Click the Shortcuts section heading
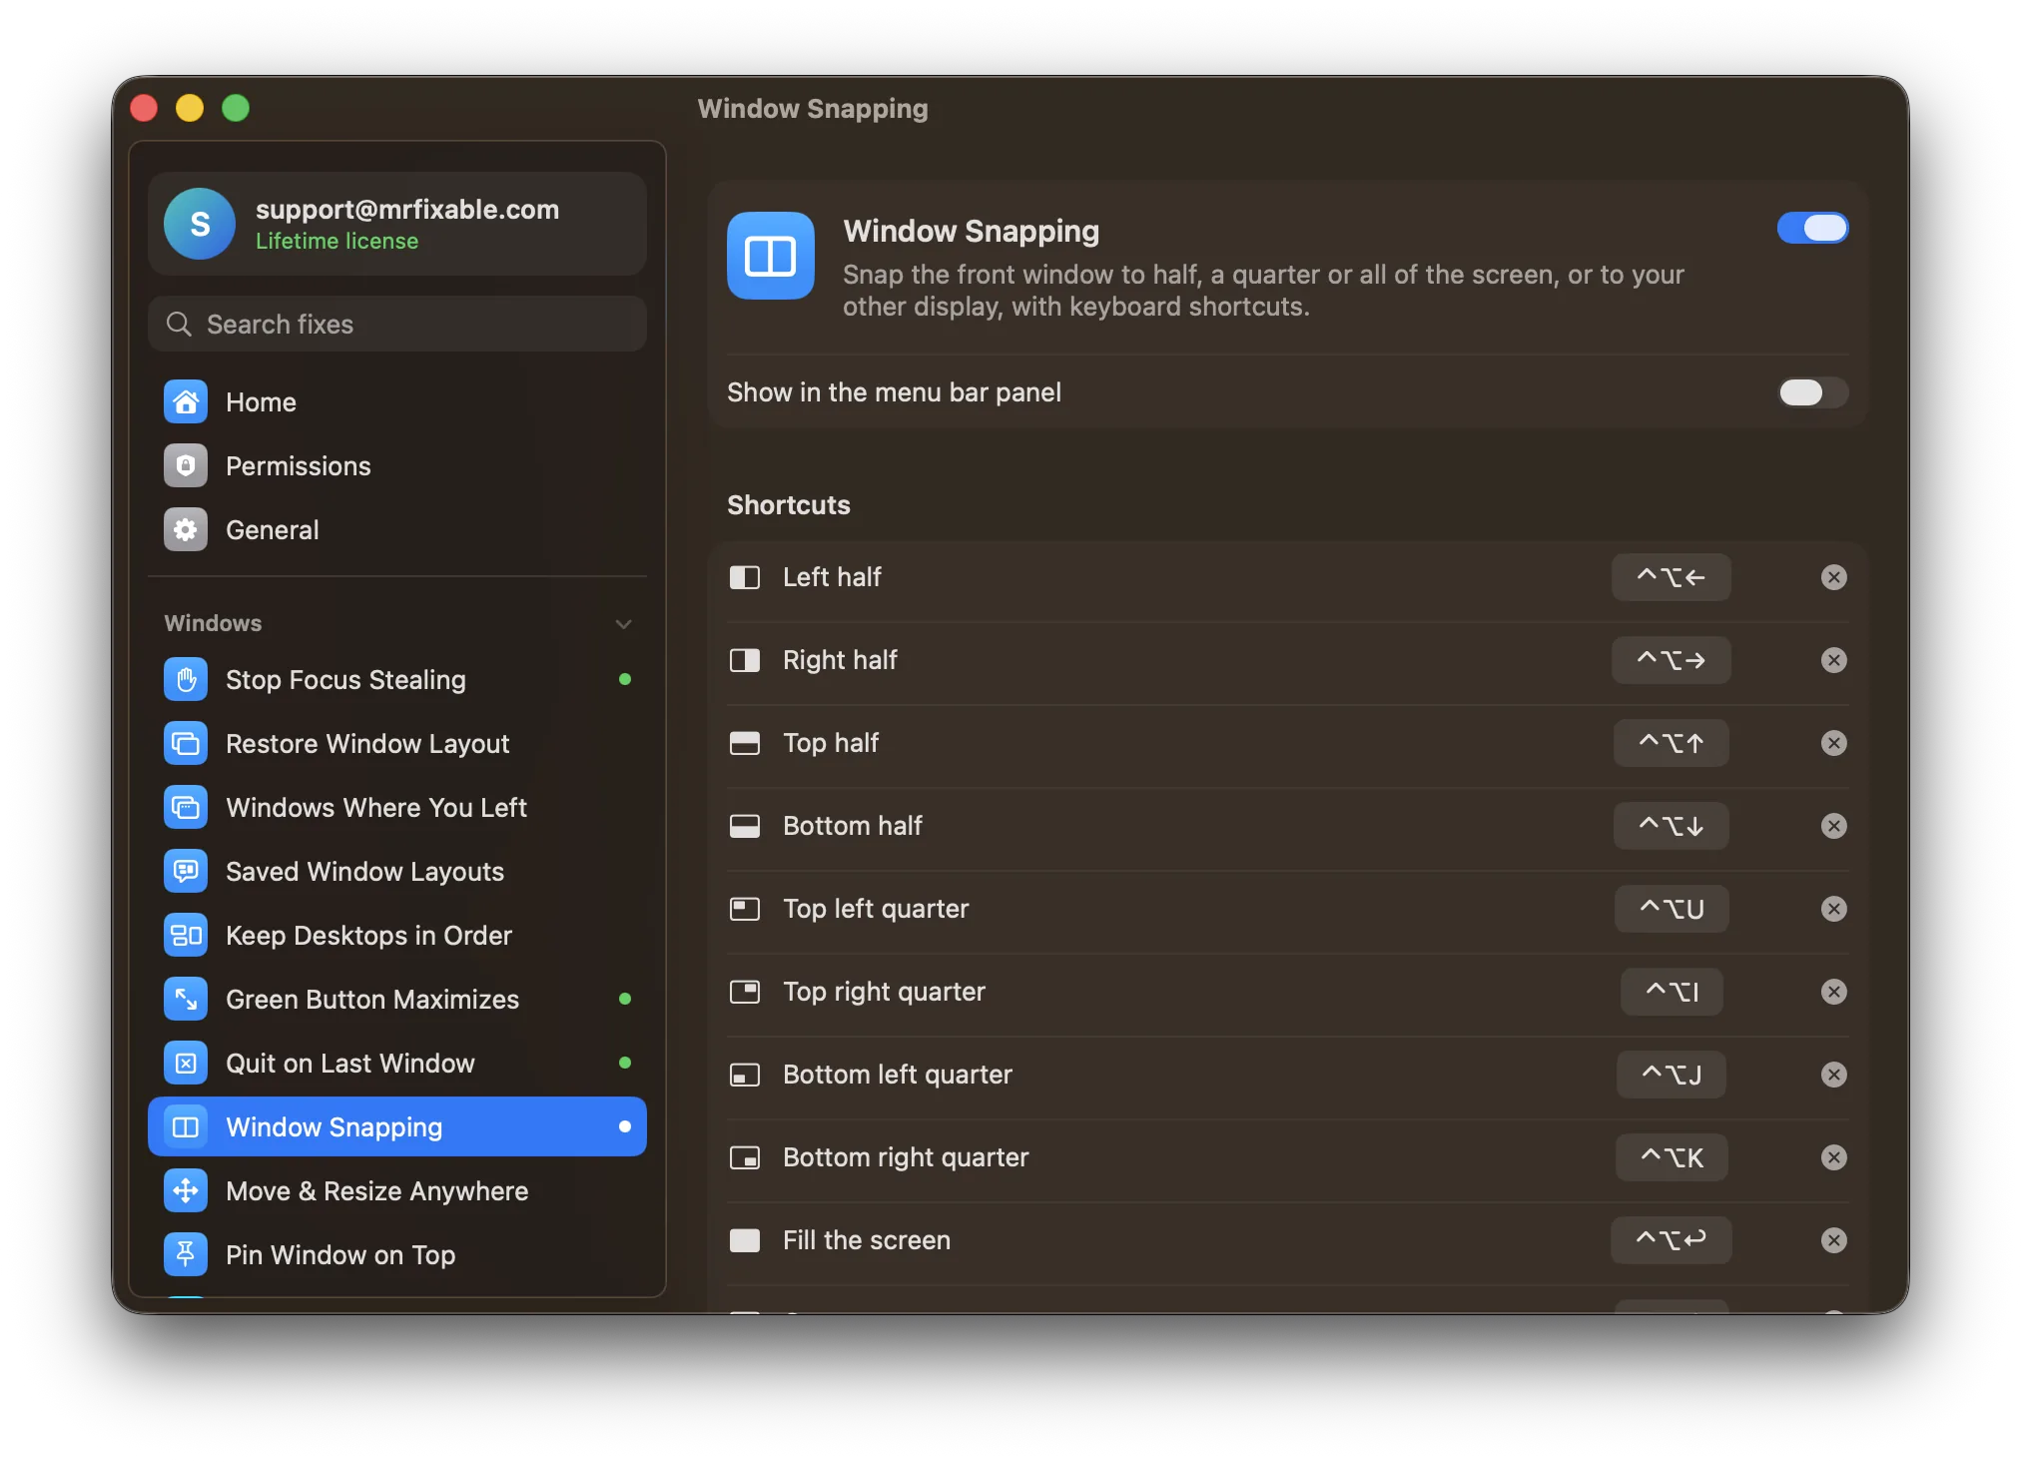Image resolution: width=2021 pixels, height=1462 pixels. coord(789,505)
